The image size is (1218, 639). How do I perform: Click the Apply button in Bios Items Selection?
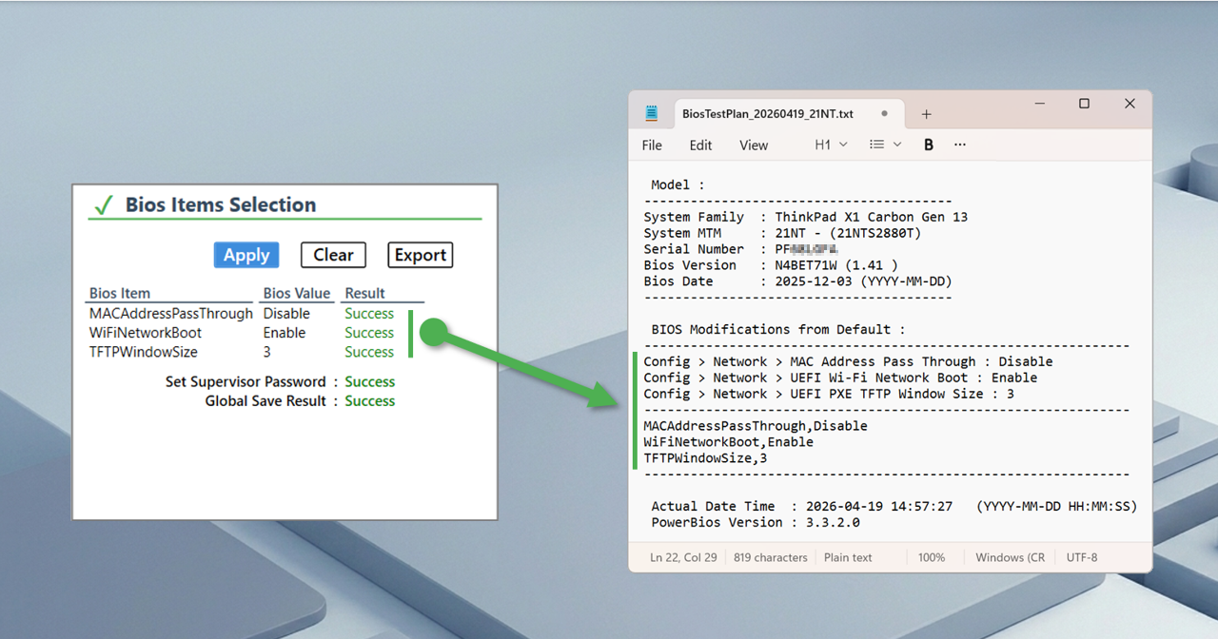pos(246,255)
